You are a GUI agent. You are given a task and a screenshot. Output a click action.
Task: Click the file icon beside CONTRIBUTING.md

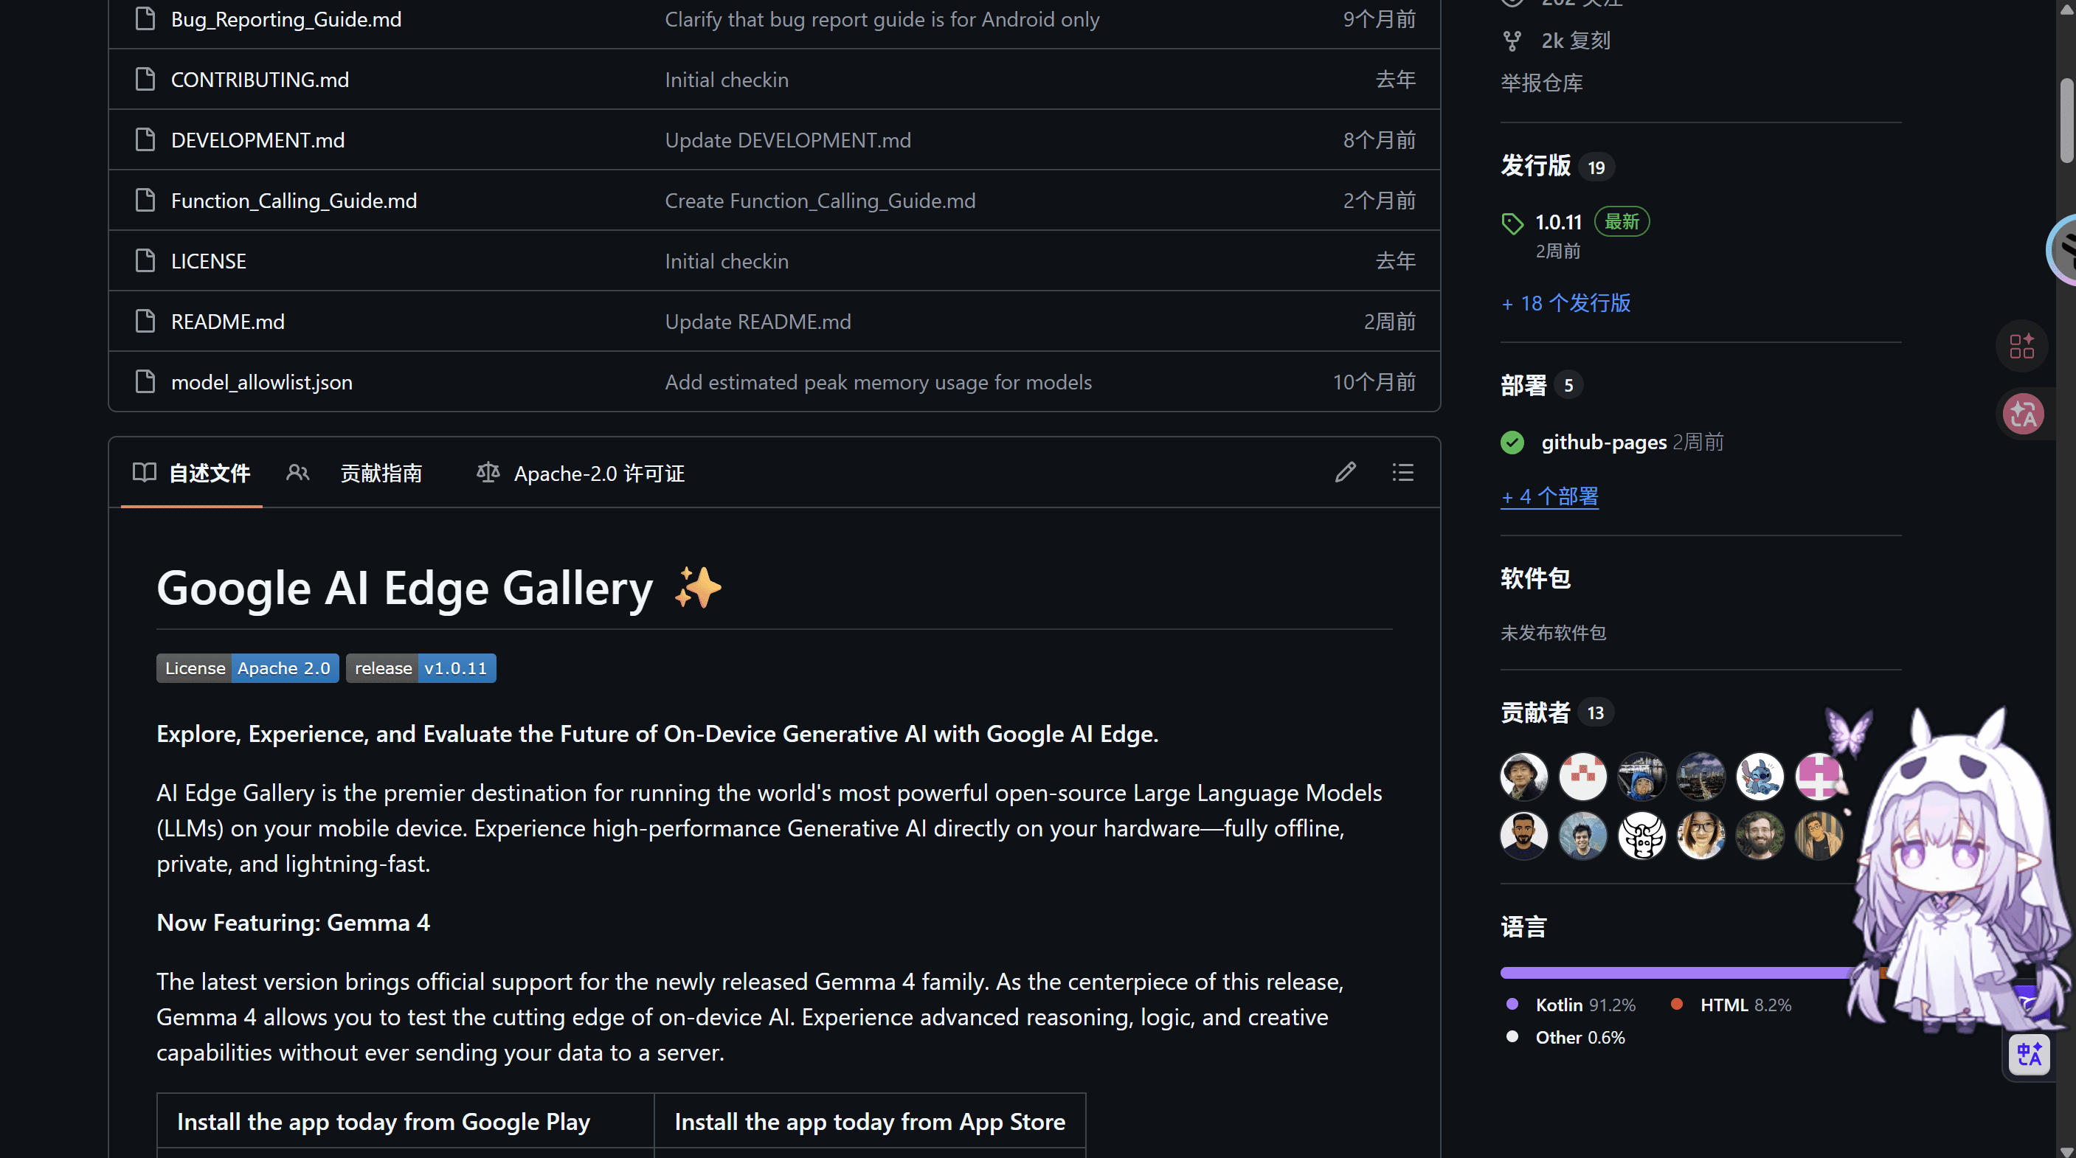[x=145, y=79]
